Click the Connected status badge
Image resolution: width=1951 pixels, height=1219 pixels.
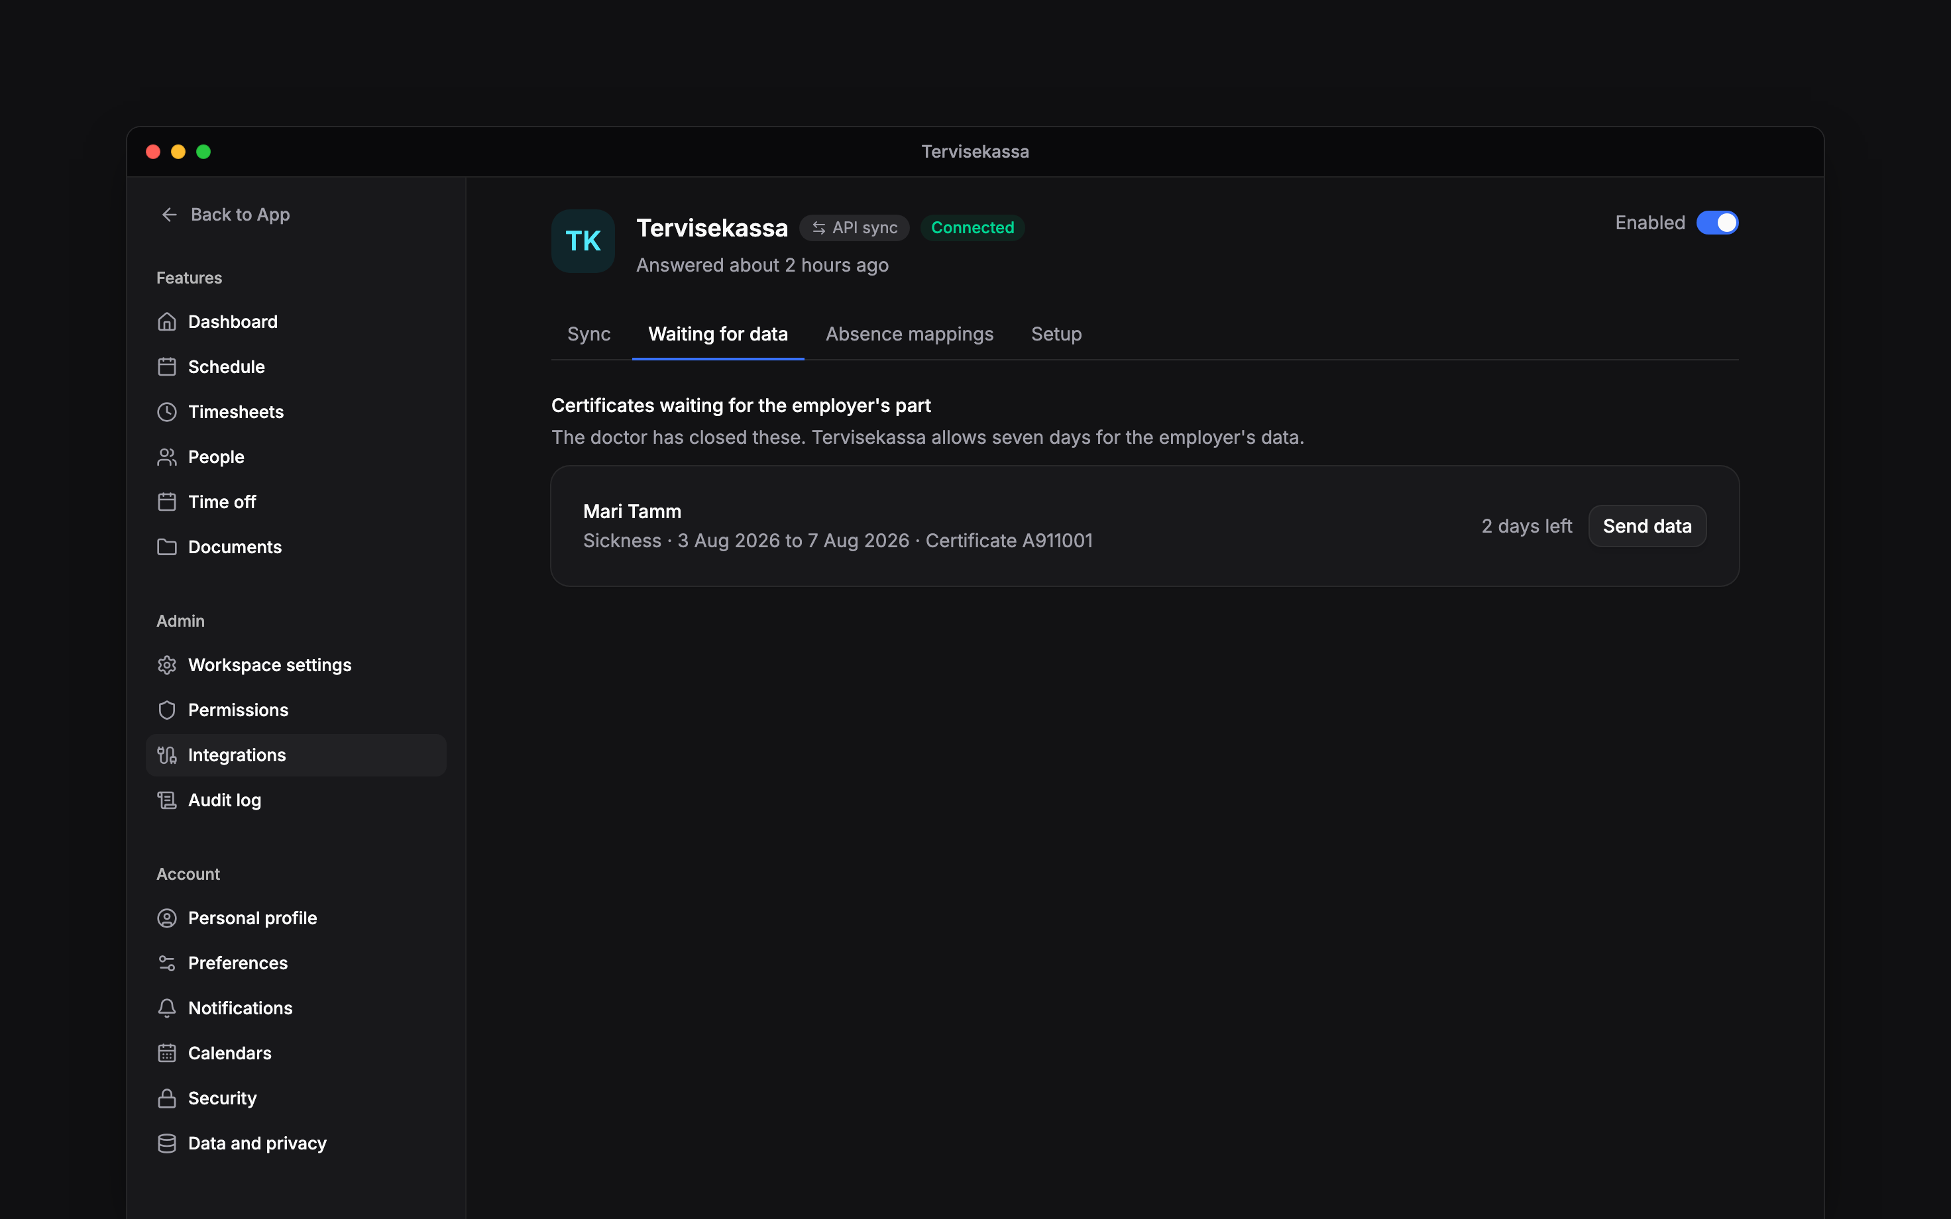tap(972, 228)
